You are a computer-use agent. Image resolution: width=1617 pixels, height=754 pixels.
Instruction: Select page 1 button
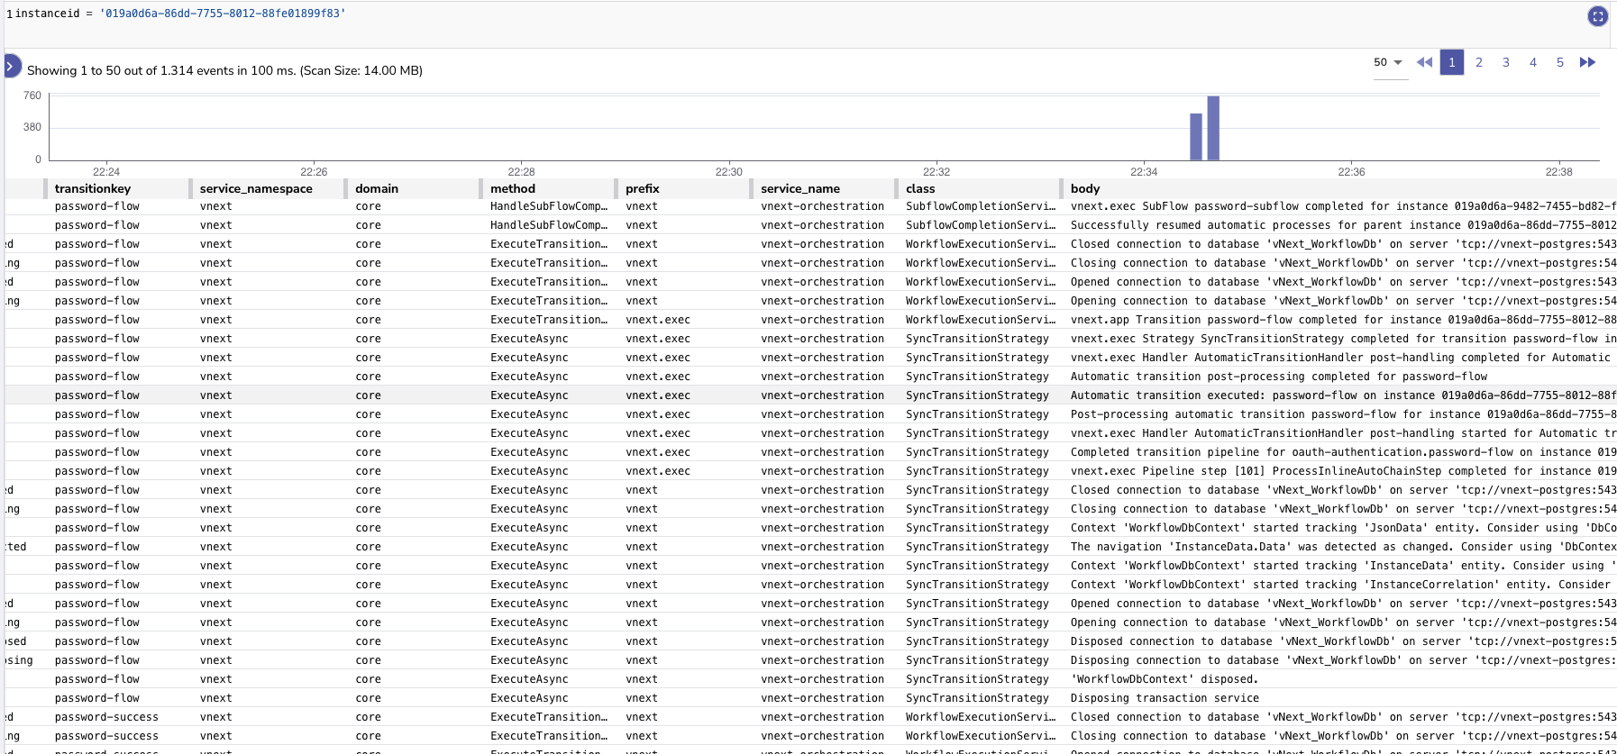point(1452,62)
